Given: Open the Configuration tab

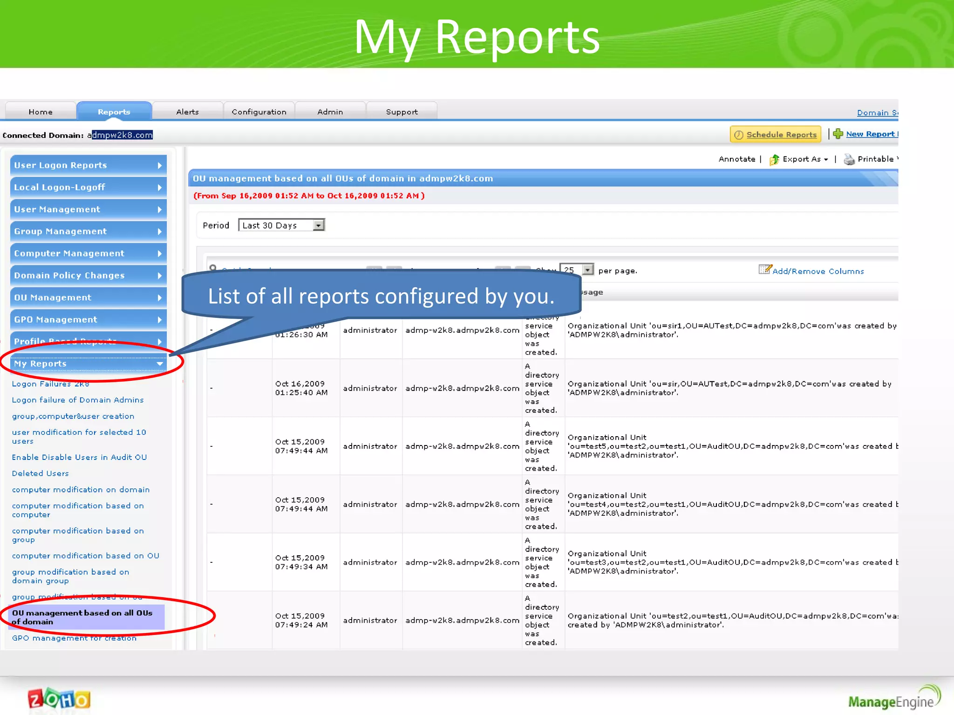Looking at the screenshot, I should (x=259, y=112).
